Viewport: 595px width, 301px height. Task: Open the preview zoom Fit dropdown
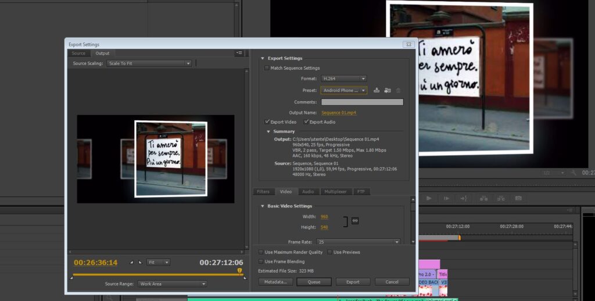[x=159, y=262]
